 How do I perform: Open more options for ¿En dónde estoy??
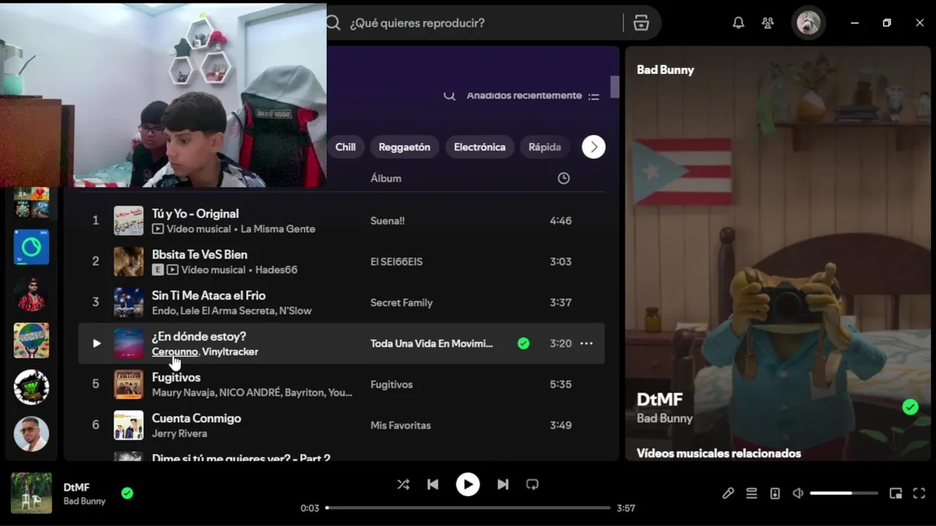point(586,343)
